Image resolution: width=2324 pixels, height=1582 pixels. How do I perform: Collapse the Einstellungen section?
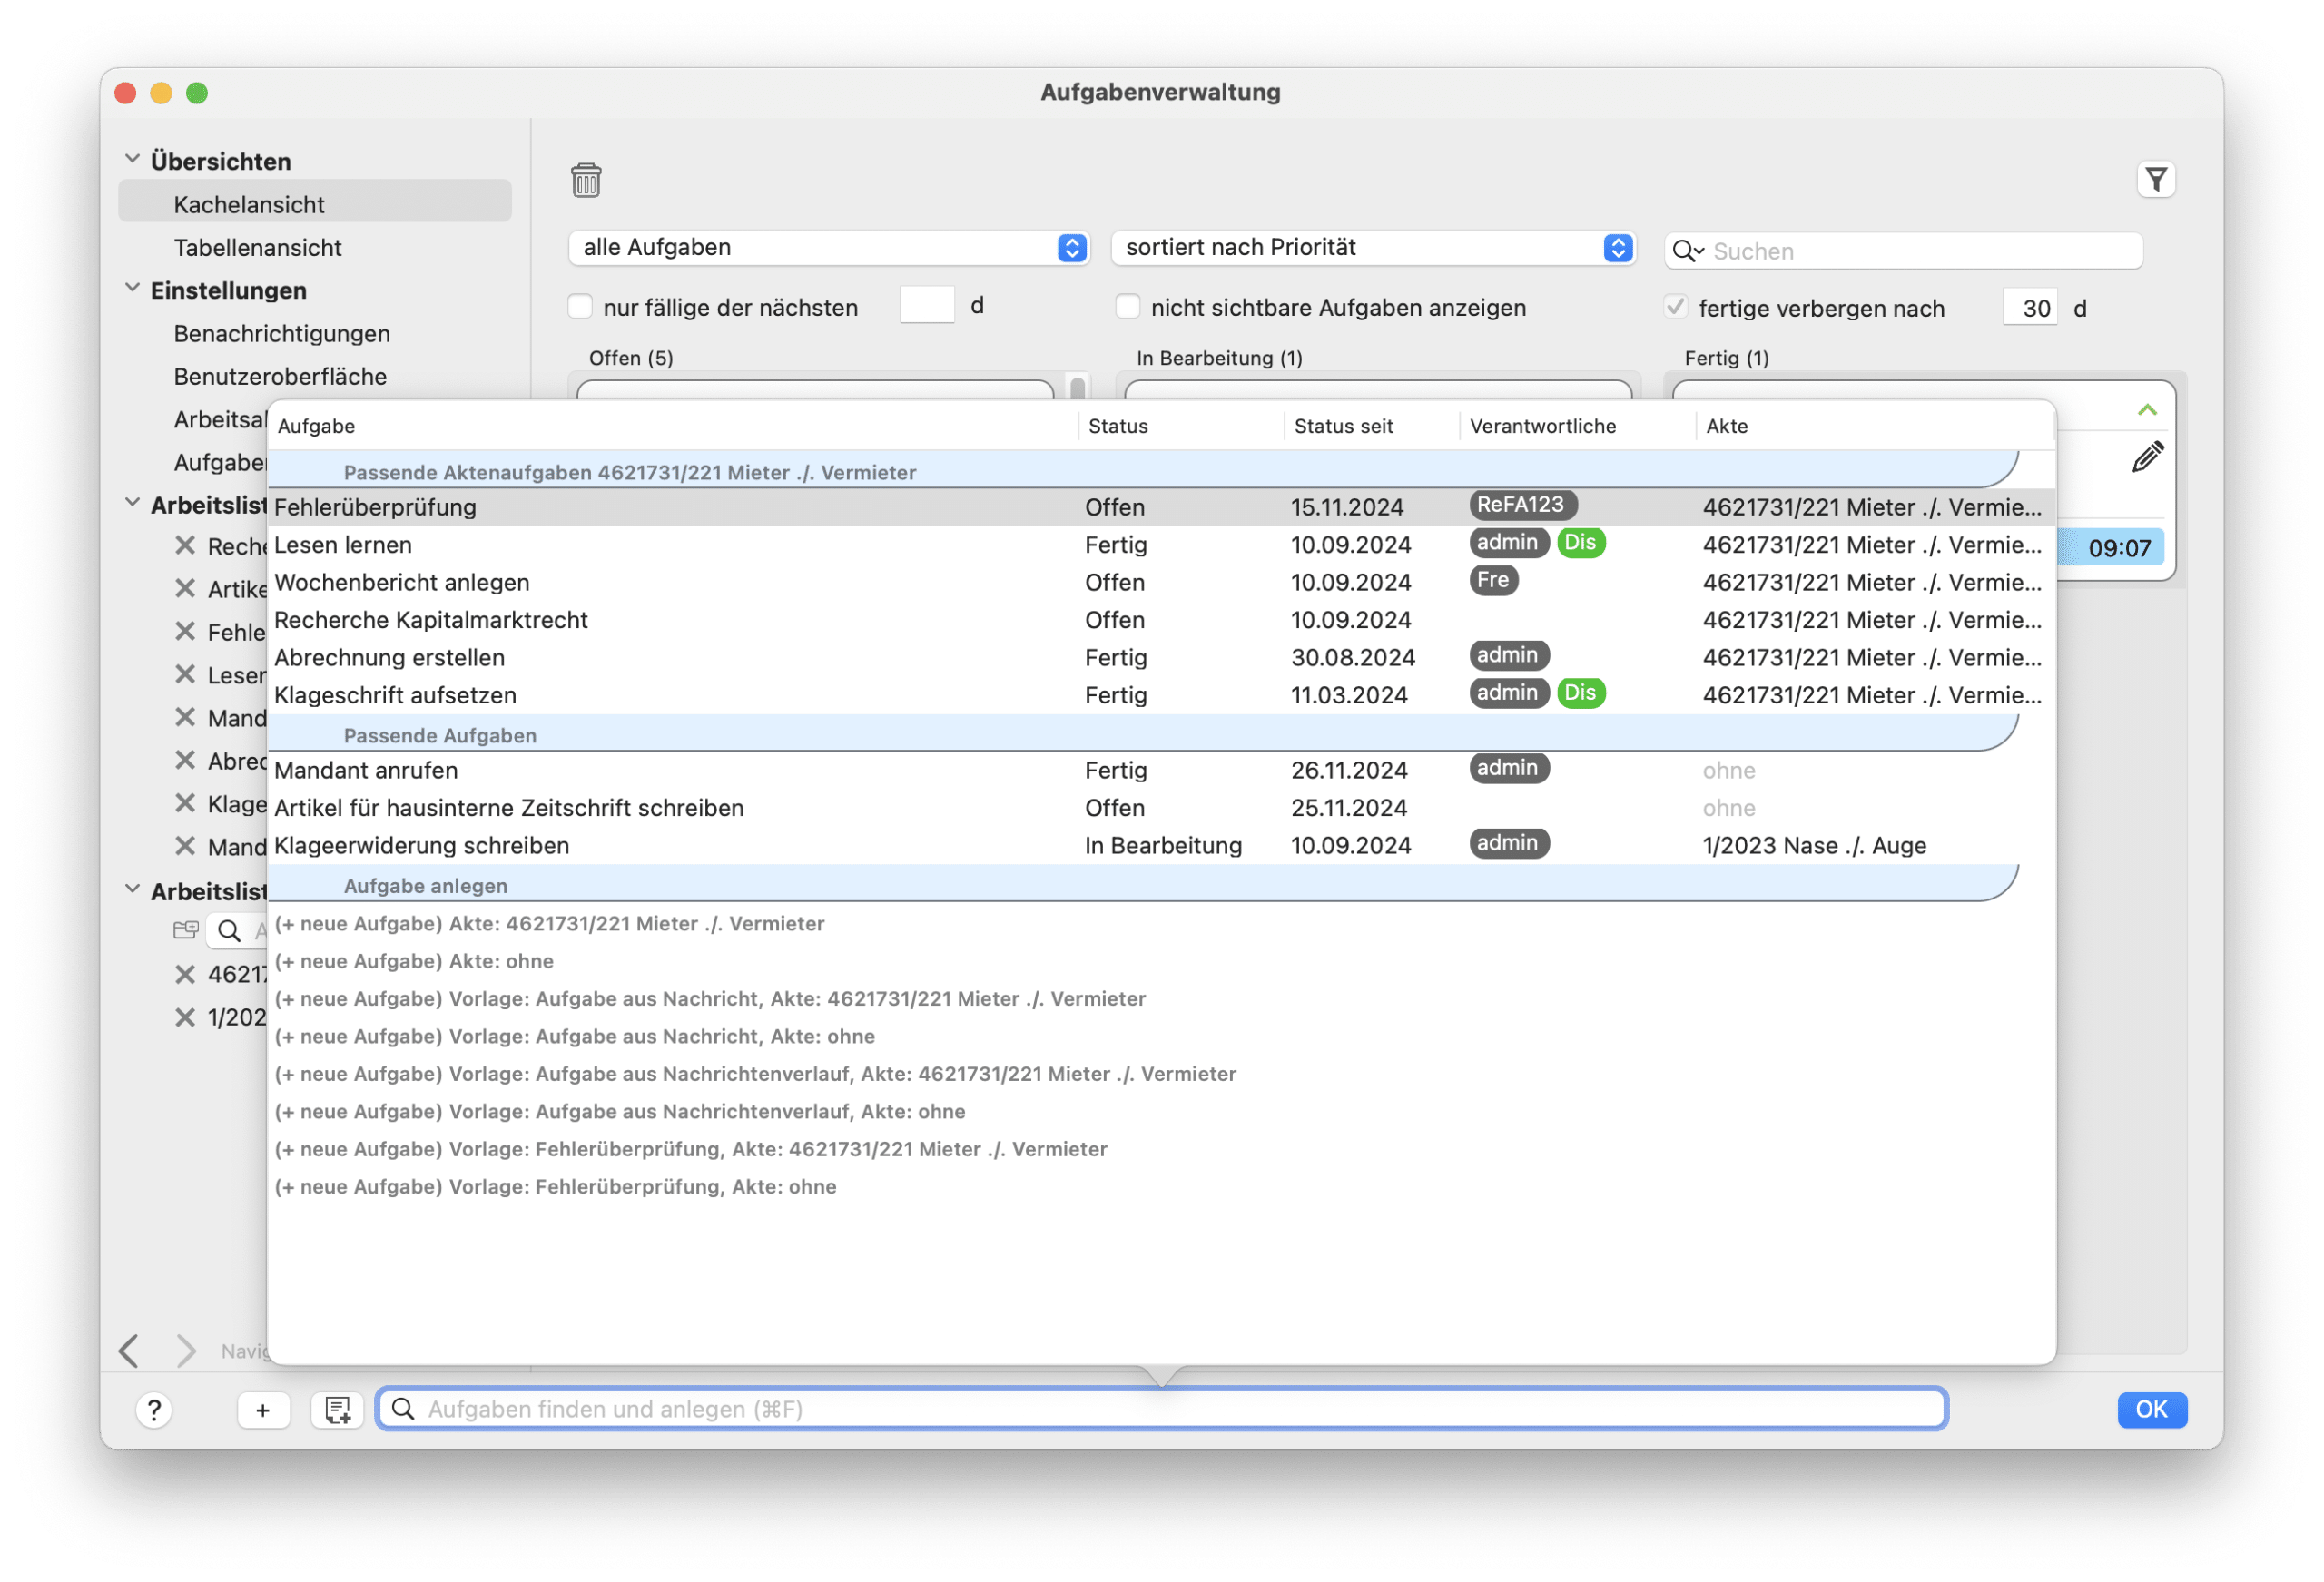pos(132,288)
